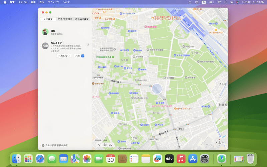
Task: Open the 編集 menu
Action: (33, 2)
